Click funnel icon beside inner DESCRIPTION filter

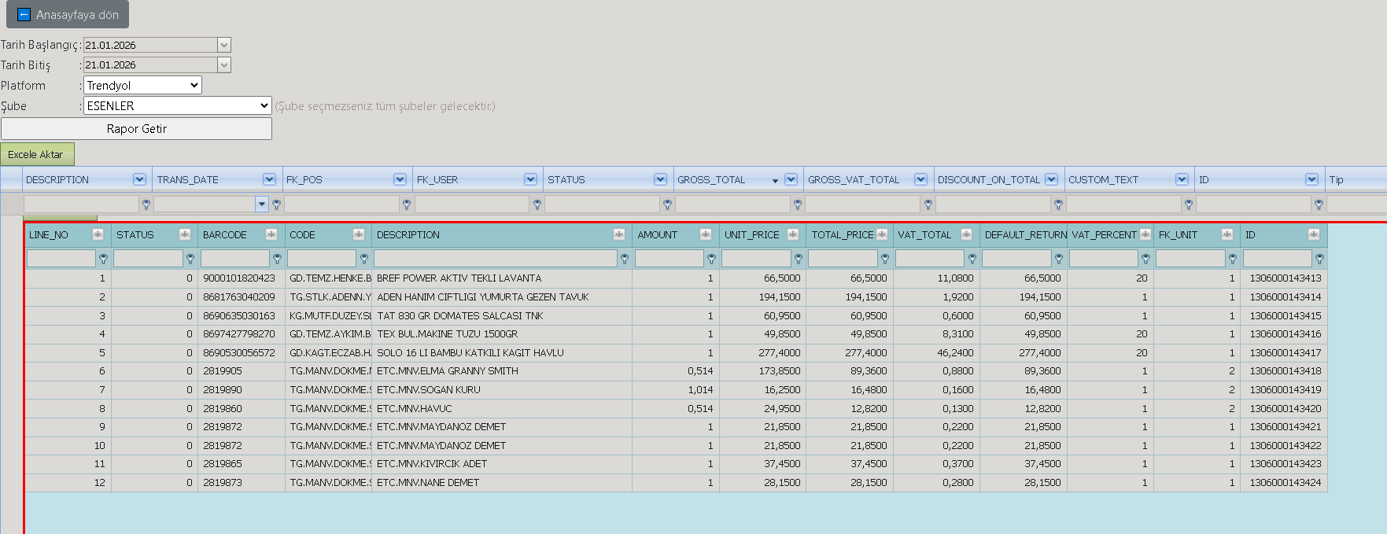(x=625, y=258)
